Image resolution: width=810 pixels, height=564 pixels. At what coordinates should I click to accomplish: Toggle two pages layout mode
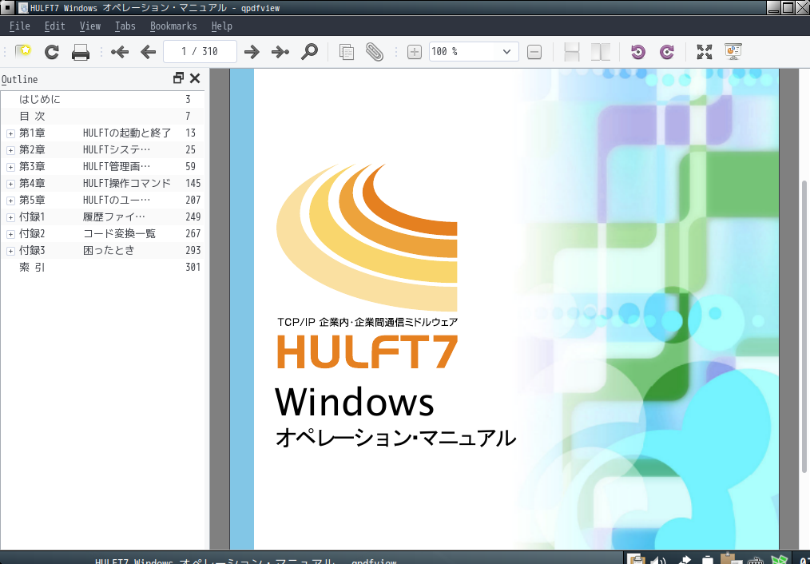pyautogui.click(x=600, y=52)
